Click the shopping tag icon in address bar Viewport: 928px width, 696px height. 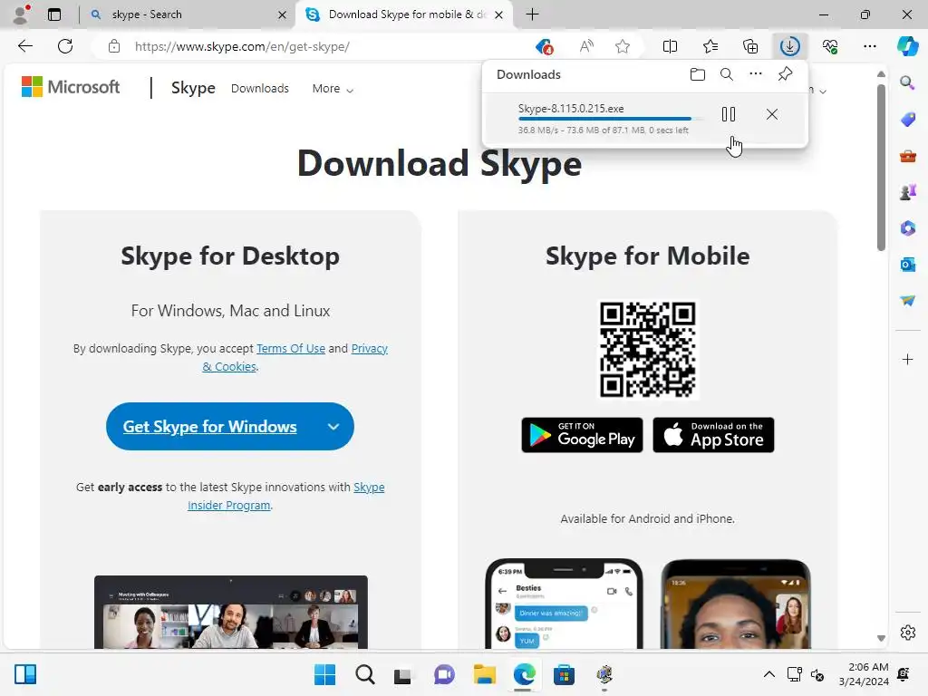[x=544, y=46]
